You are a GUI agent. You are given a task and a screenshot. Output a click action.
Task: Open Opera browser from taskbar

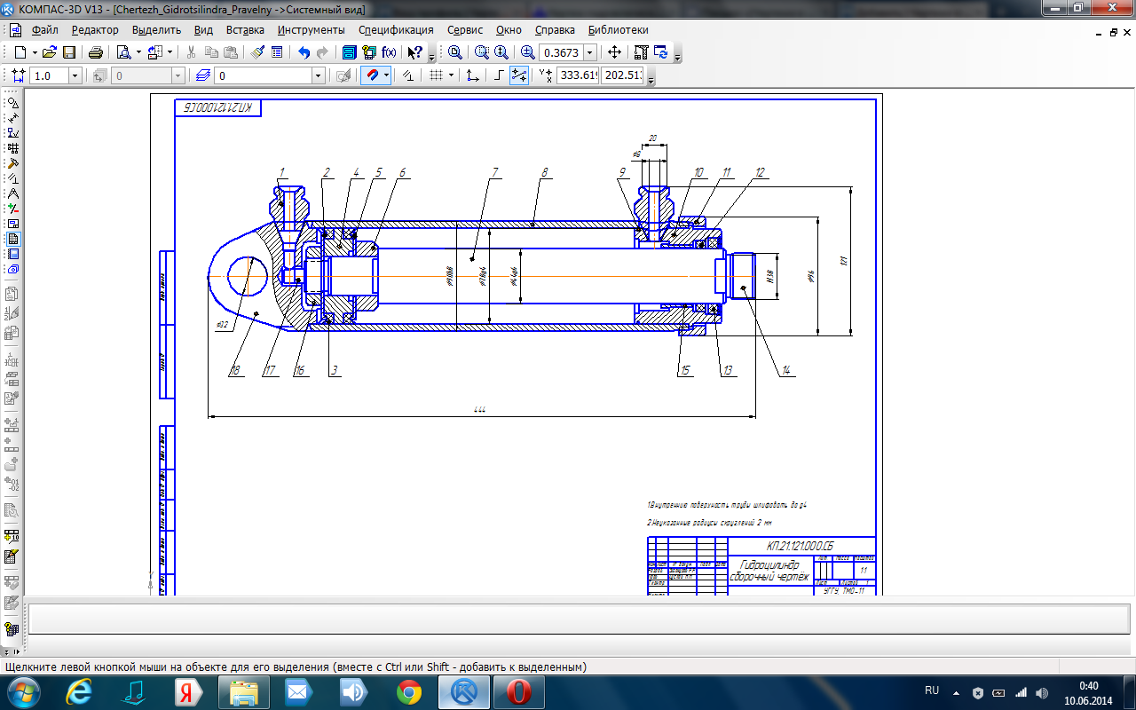(x=518, y=692)
